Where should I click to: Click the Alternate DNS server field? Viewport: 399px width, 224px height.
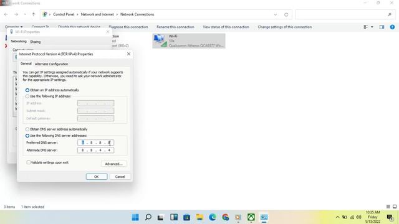pyautogui.click(x=95, y=151)
